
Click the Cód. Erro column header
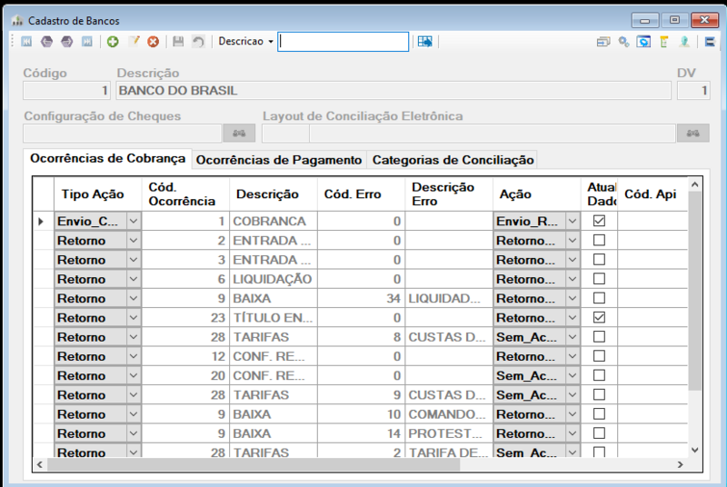click(x=361, y=194)
